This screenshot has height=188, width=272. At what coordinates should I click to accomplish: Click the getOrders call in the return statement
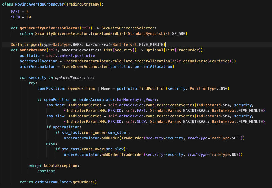pos(83,182)
